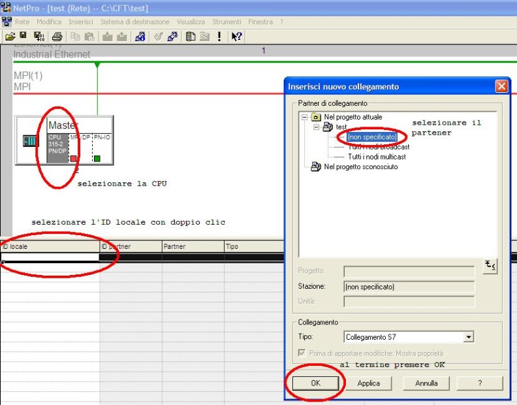Click the blue pencil toolbar icon
This screenshot has width=517, height=405.
pyautogui.click(x=172, y=37)
